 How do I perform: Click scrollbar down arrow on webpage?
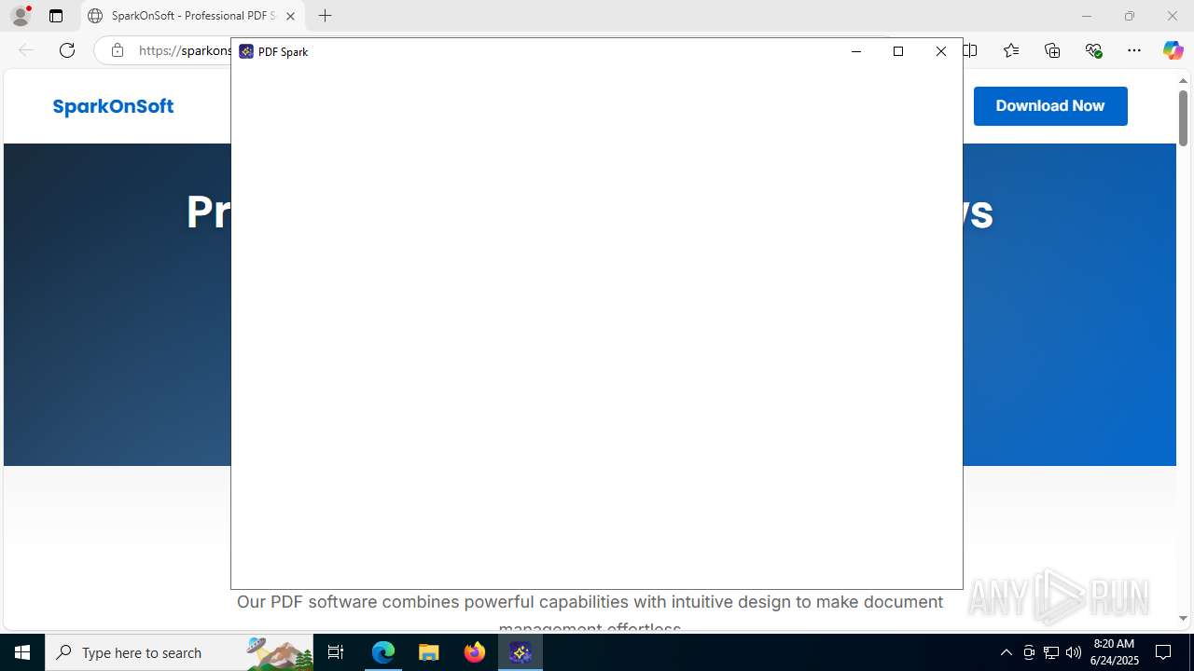click(1183, 619)
